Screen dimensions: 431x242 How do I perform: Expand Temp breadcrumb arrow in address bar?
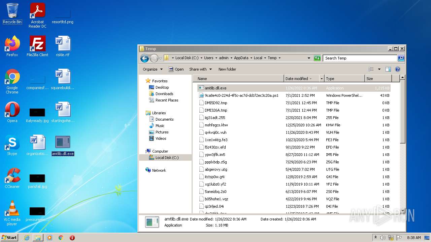[279, 58]
